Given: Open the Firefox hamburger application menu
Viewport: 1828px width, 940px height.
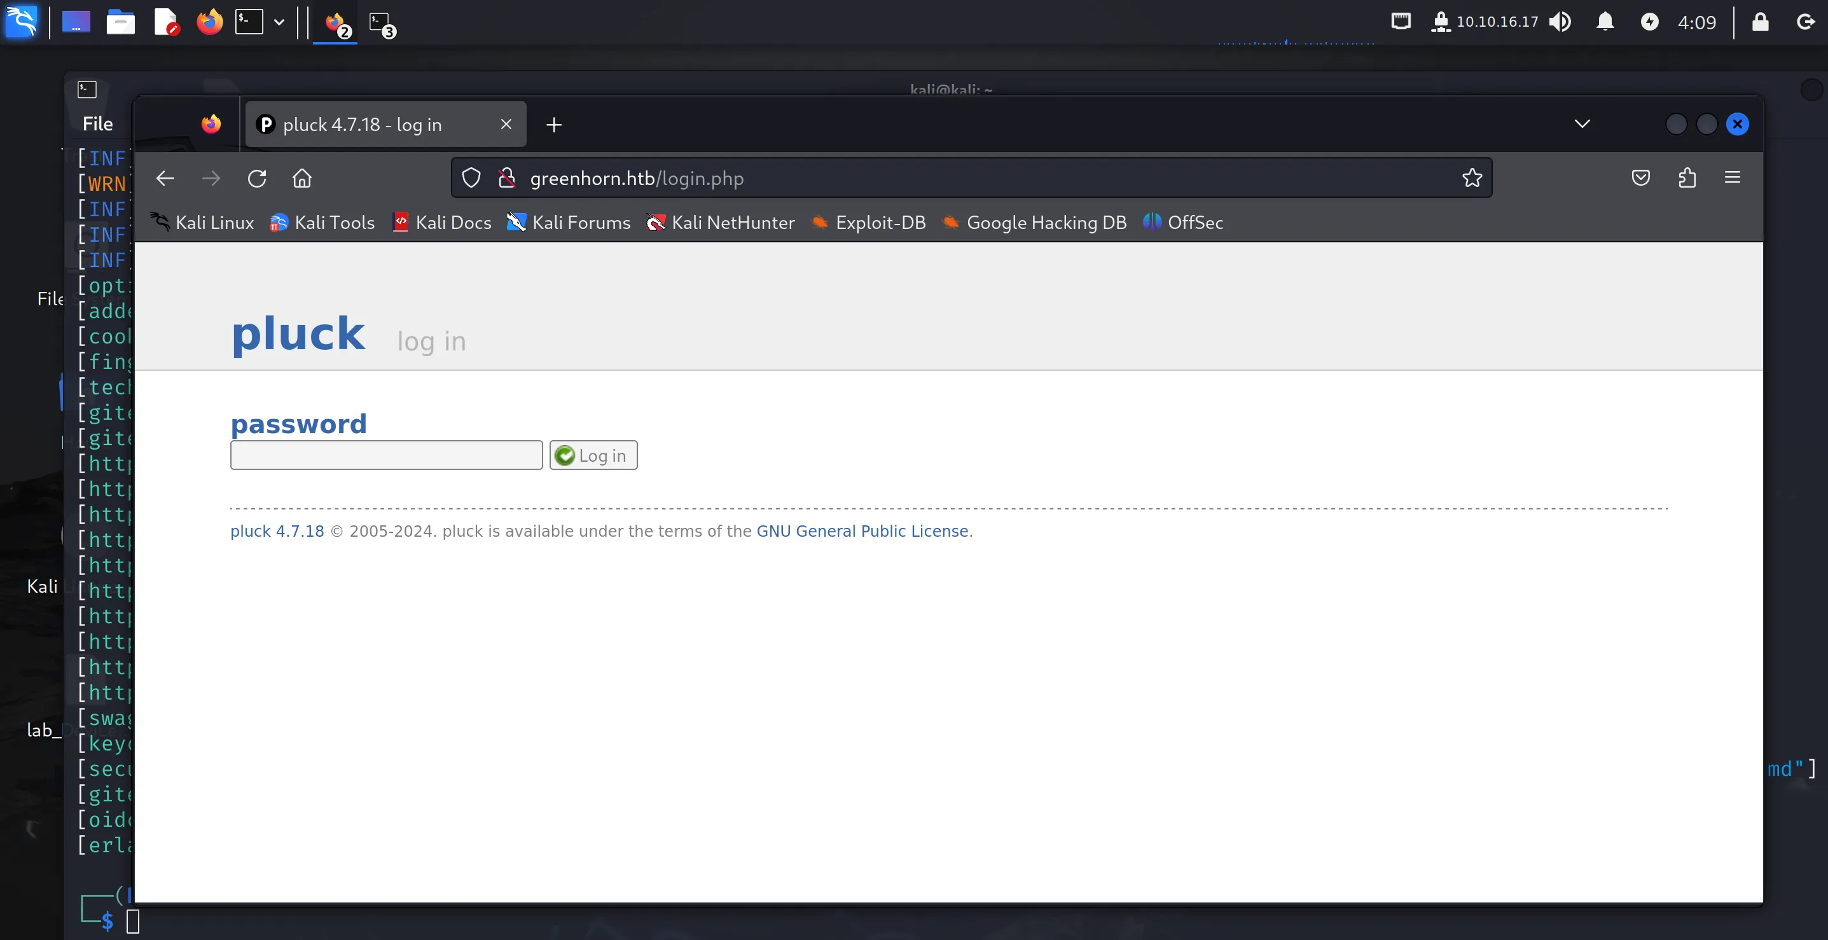Looking at the screenshot, I should click(1733, 177).
